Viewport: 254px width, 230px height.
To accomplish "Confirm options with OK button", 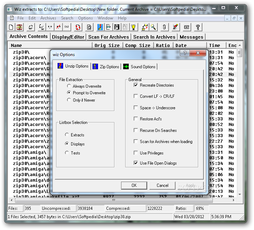I will click(134, 185).
